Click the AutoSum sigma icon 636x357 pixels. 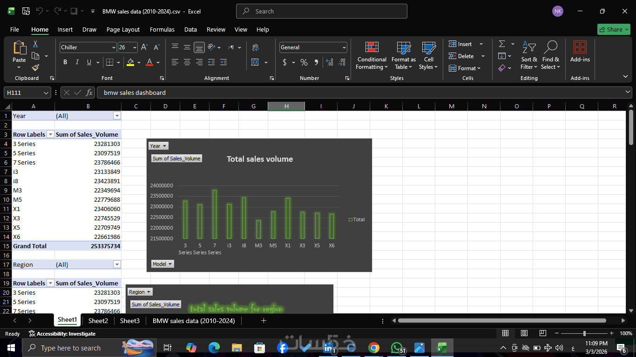pos(502,44)
